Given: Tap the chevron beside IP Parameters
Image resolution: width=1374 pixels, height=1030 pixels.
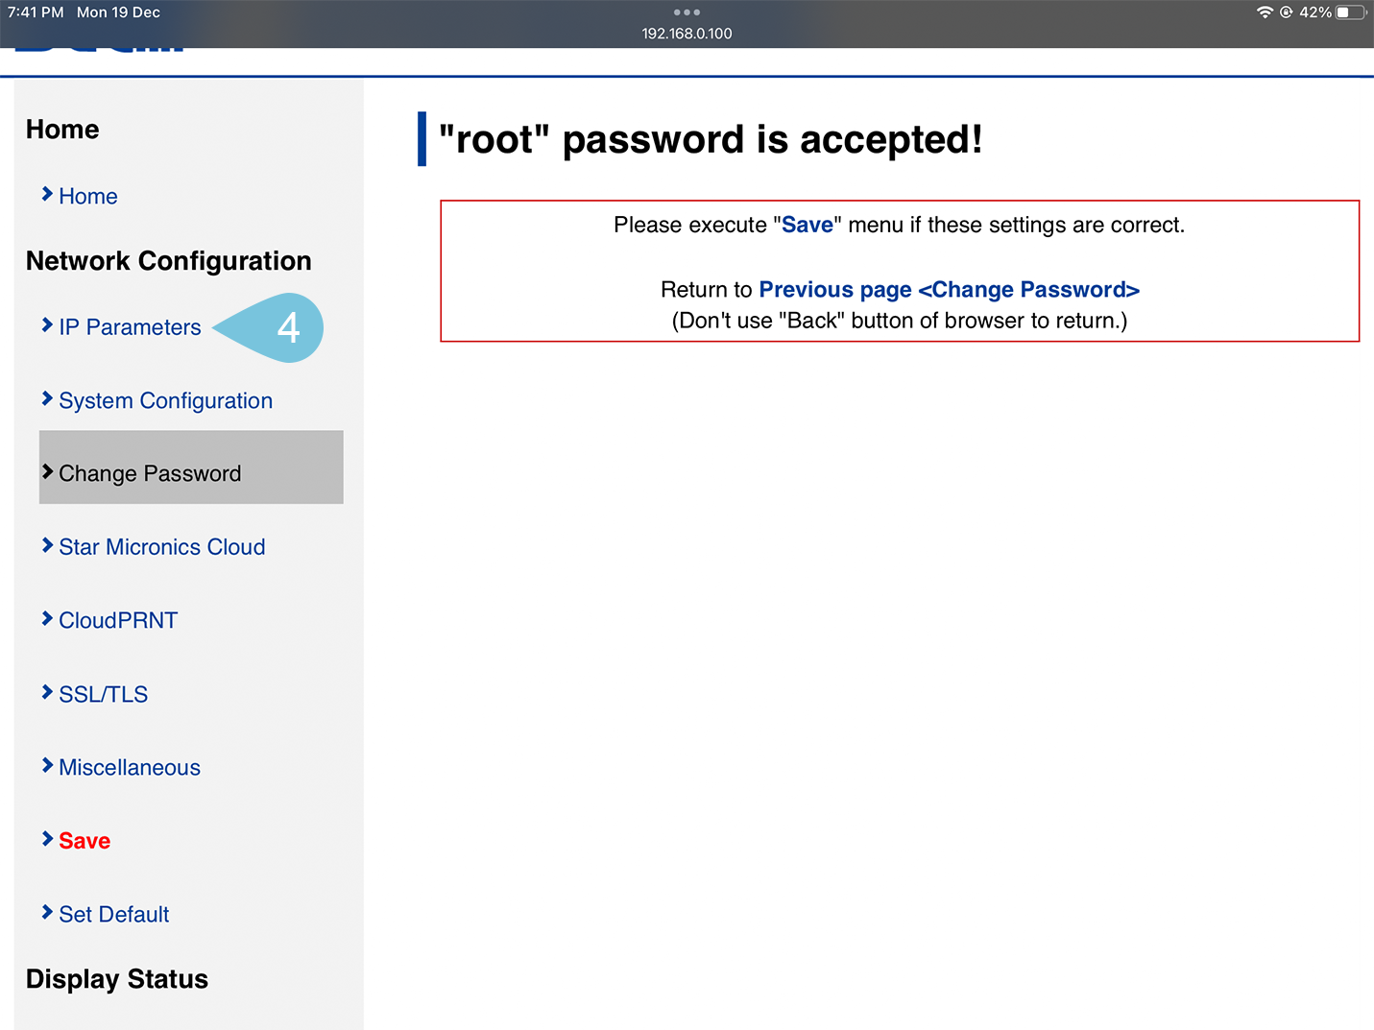Looking at the screenshot, I should [47, 325].
